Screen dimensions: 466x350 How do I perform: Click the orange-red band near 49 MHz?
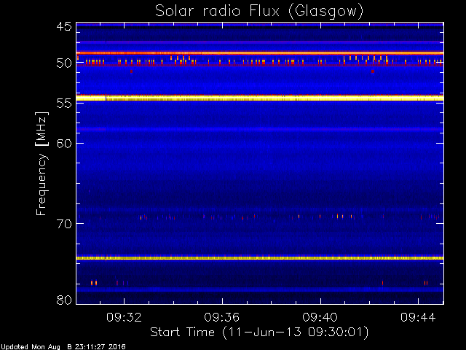(260, 53)
